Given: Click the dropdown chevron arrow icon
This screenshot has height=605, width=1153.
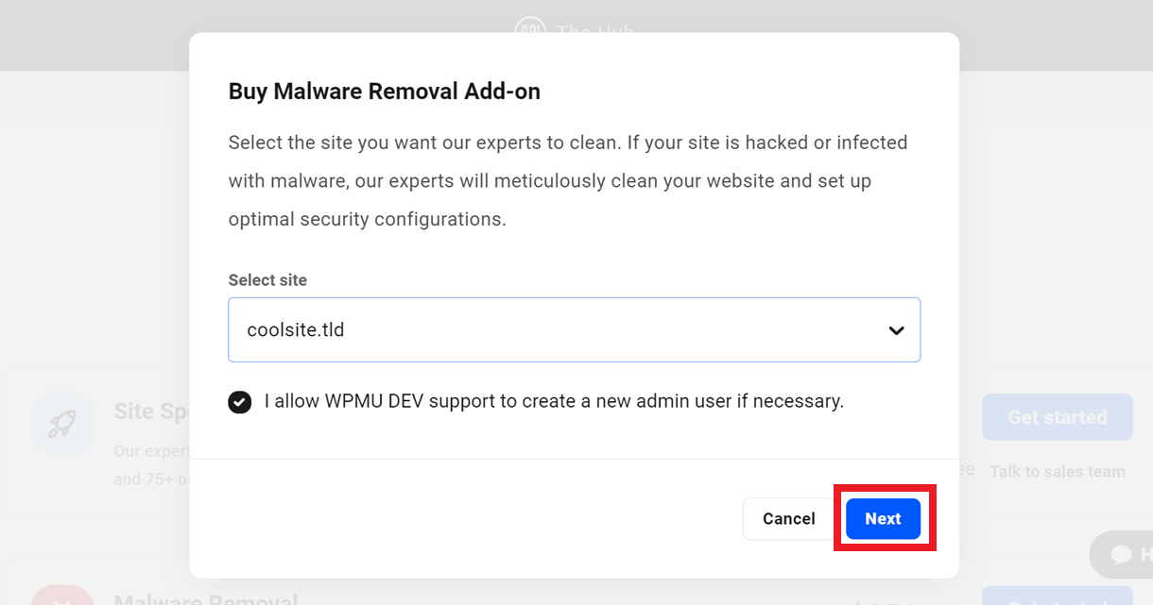Looking at the screenshot, I should [896, 330].
